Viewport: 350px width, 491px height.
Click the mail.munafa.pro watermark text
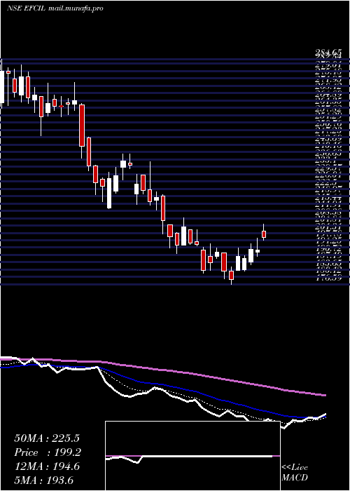tap(76, 8)
